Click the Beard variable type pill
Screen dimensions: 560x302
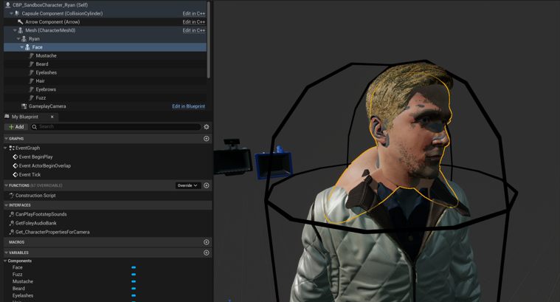pyautogui.click(x=134, y=289)
